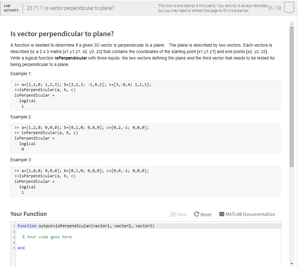The image size is (298, 268).
Task: Click the end keyword on line 5
Action: (21, 248)
